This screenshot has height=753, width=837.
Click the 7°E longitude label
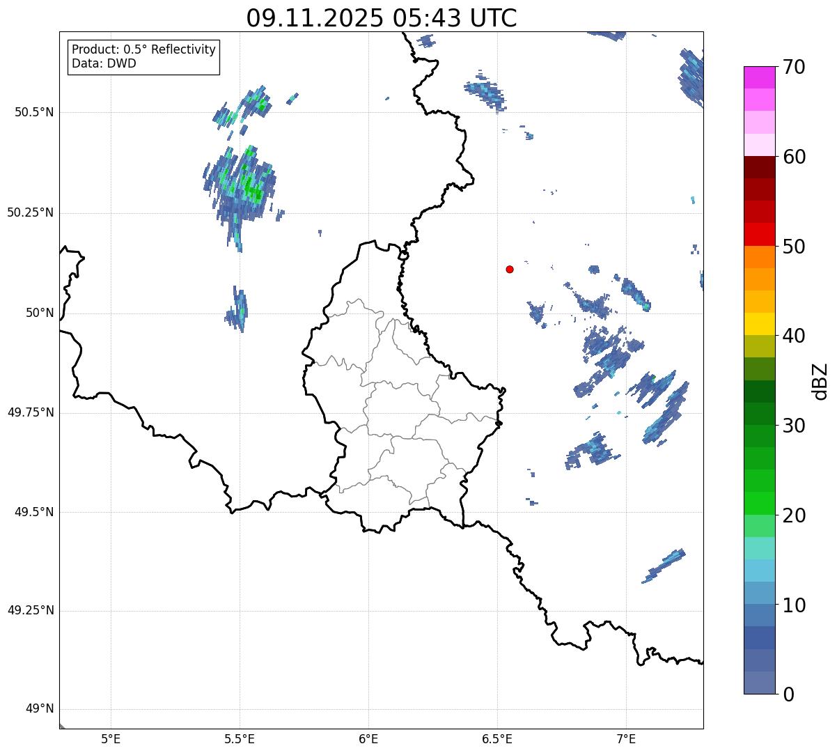[x=626, y=739]
